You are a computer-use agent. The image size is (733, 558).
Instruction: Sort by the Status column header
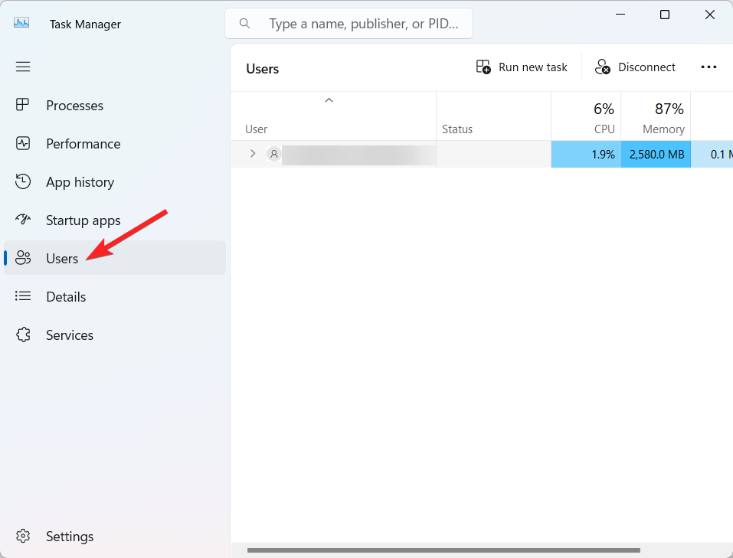click(494, 116)
